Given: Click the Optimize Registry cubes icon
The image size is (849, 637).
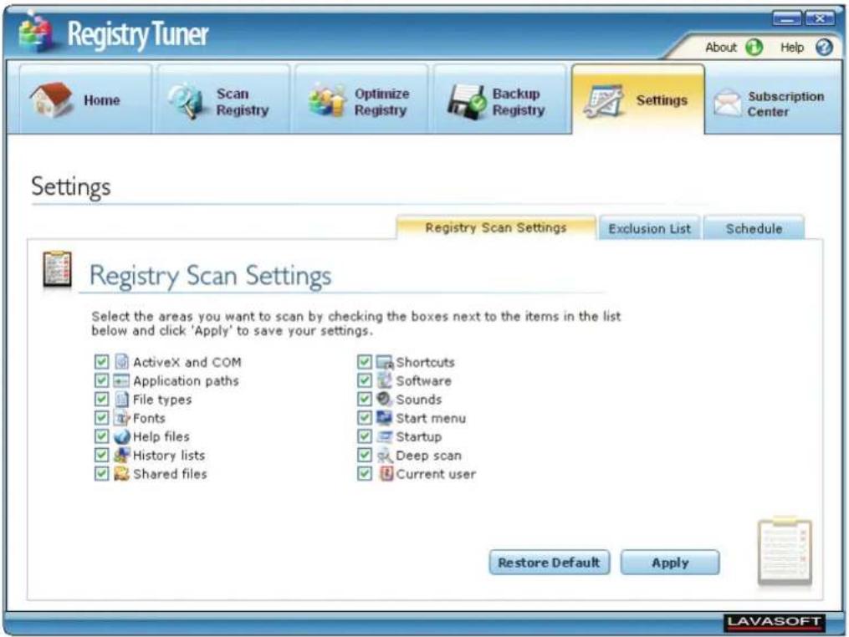Looking at the screenshot, I should click(326, 100).
